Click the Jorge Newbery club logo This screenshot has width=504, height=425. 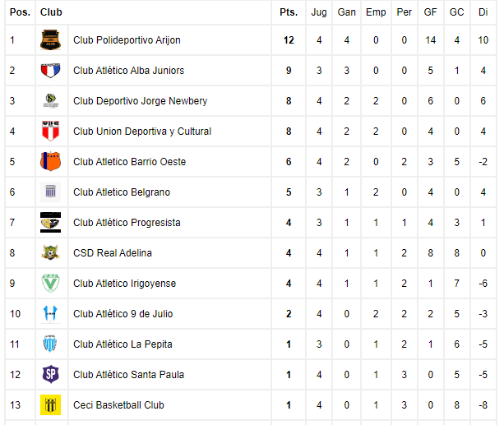click(50, 100)
